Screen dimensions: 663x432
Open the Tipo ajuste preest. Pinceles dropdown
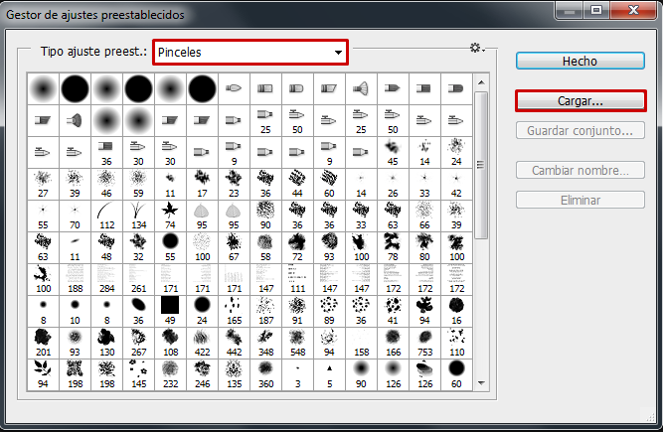pos(250,52)
